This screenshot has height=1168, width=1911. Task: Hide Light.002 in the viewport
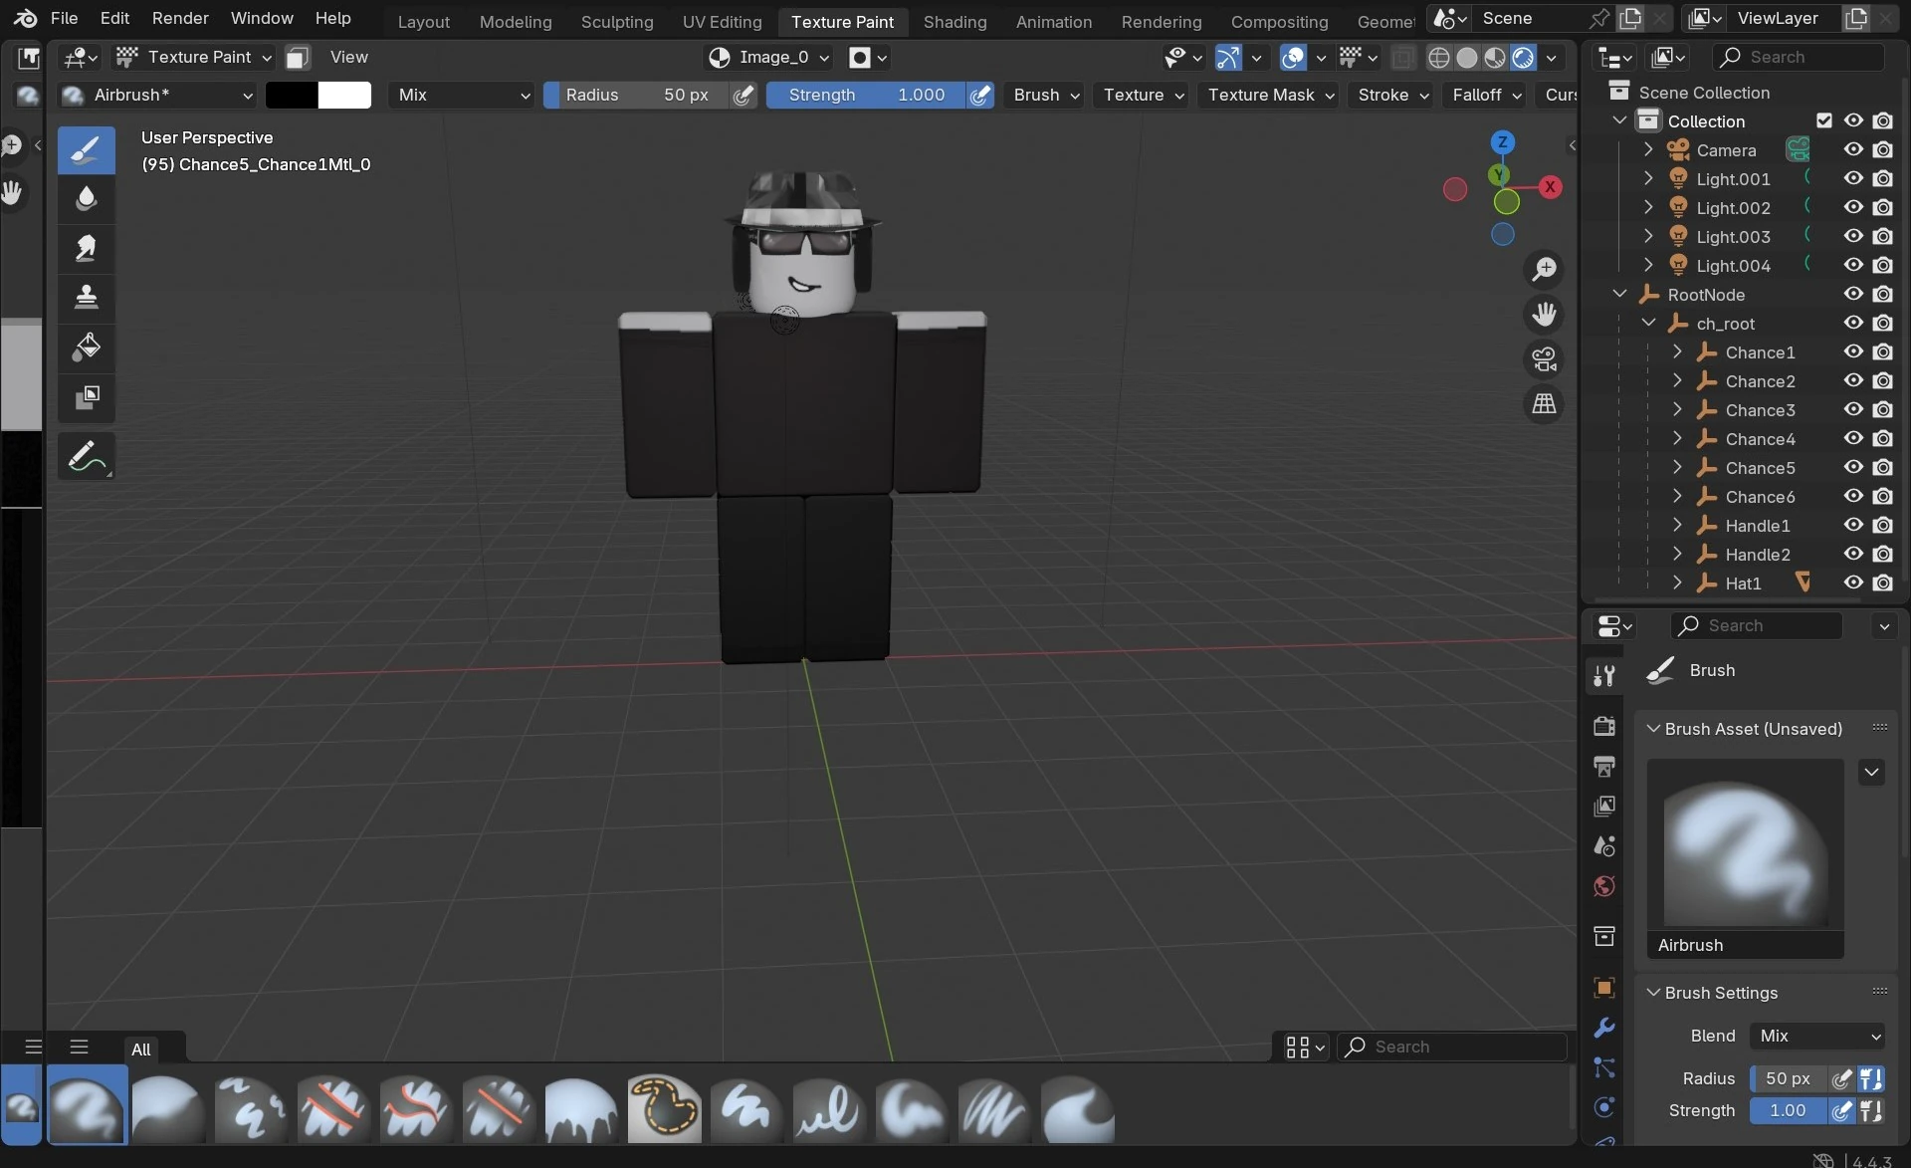[x=1852, y=207]
